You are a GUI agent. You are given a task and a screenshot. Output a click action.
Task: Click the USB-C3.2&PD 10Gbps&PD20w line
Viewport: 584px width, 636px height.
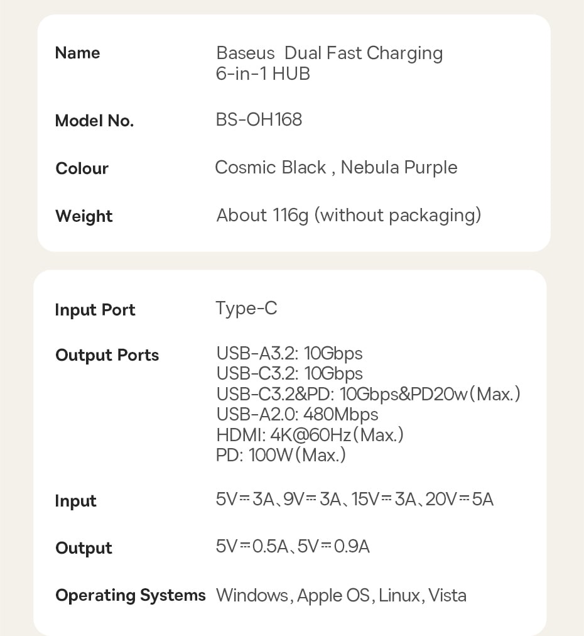pos(368,394)
